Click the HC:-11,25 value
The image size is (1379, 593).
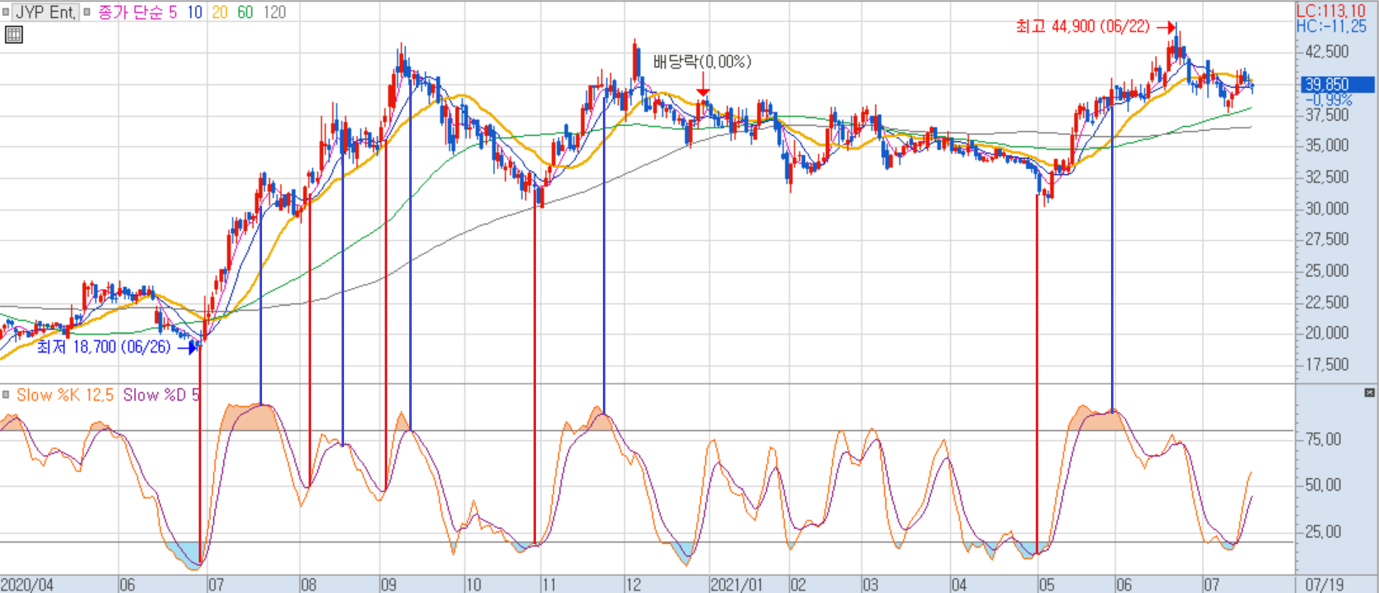[x=1331, y=26]
